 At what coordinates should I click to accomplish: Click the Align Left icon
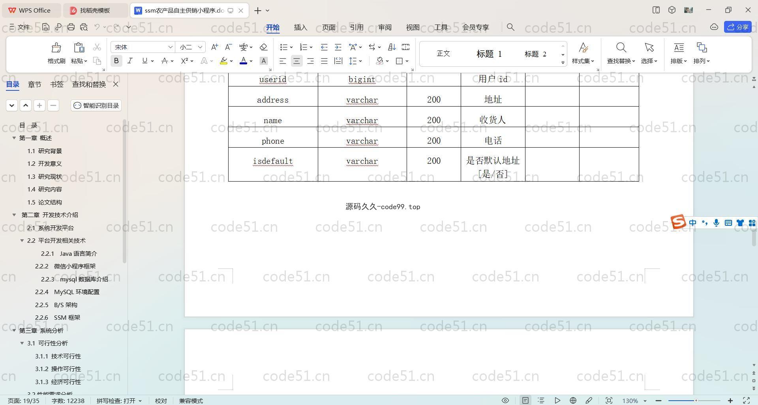283,61
